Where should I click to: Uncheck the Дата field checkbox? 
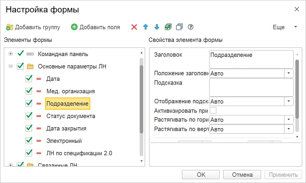(x=29, y=79)
